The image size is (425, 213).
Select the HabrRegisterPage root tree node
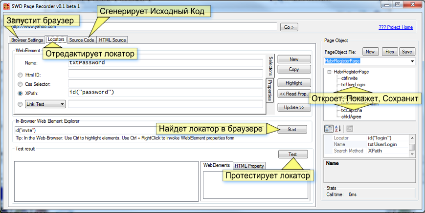[x=351, y=72]
